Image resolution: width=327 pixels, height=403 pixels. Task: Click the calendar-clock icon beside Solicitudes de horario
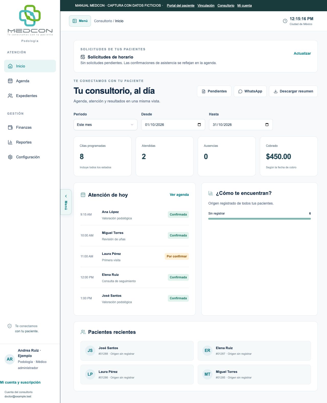point(83,57)
